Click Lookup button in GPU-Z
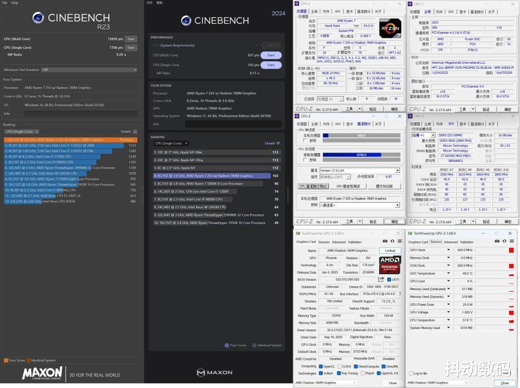This screenshot has height=388, width=520. click(x=390, y=251)
